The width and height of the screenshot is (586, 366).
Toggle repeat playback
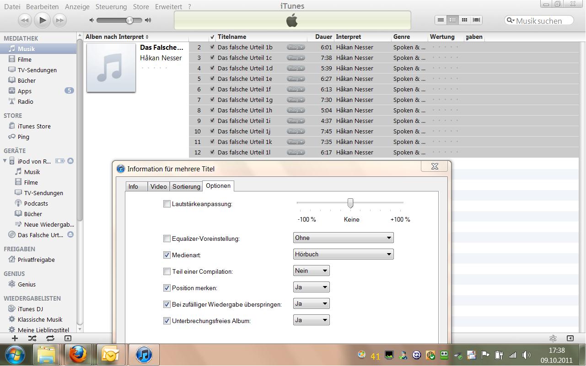[x=50, y=339]
